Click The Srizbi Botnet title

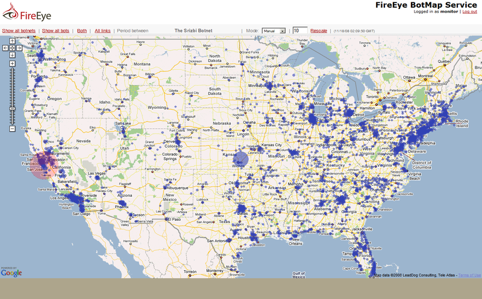point(193,31)
